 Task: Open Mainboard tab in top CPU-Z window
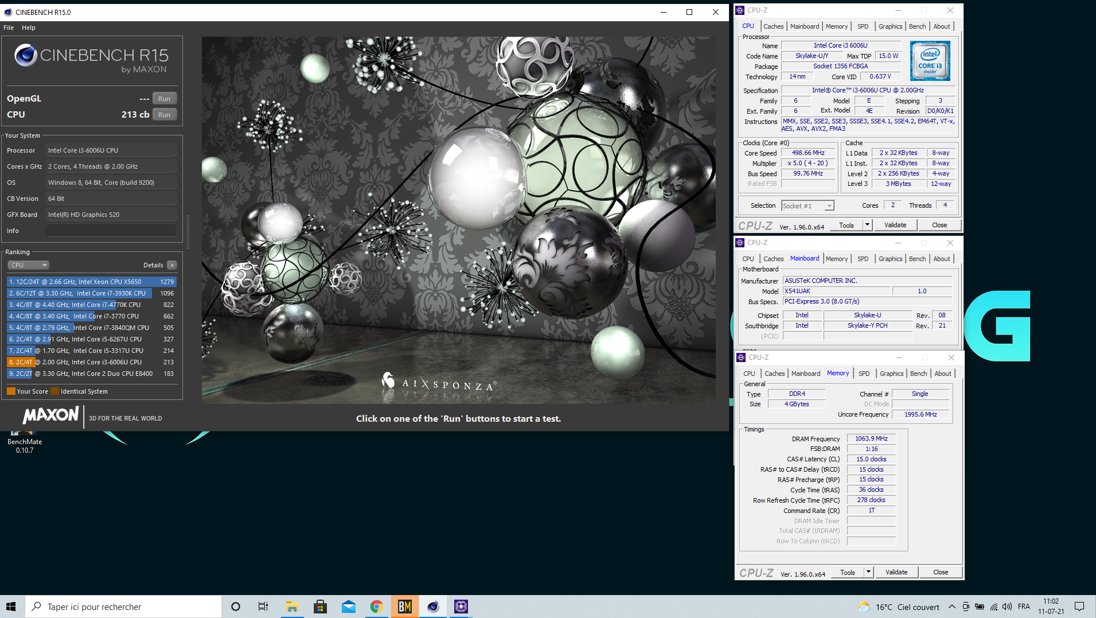click(x=804, y=26)
